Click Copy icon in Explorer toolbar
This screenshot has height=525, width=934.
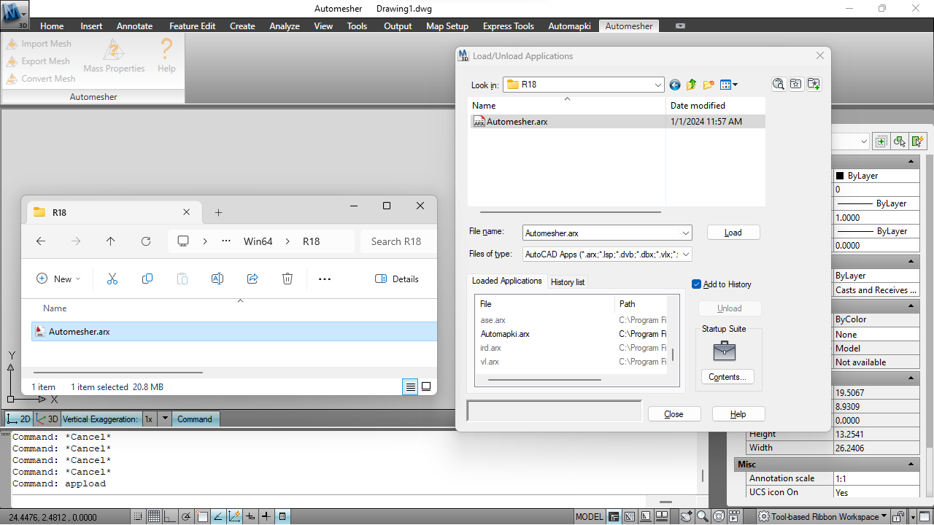(x=147, y=279)
